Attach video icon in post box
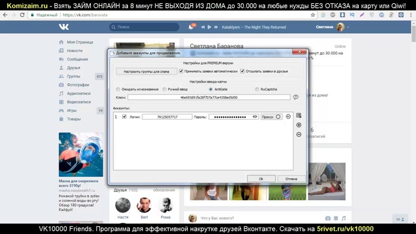This screenshot has height=234, width=416. point(336,218)
